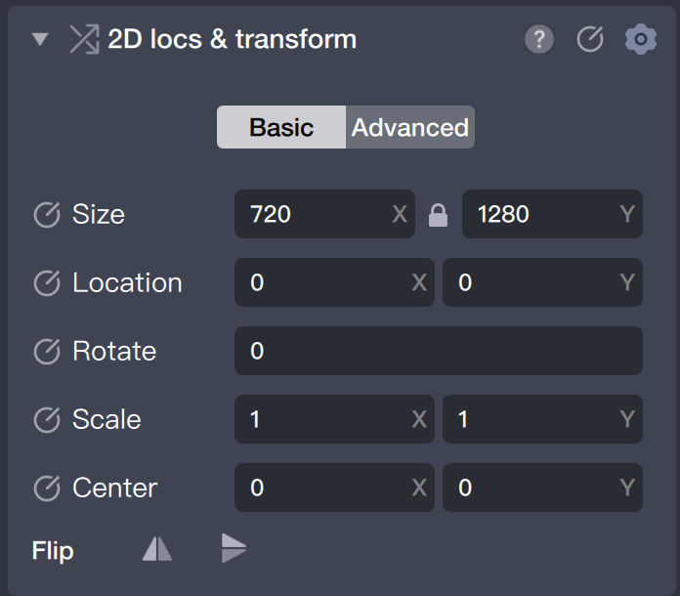Screen dimensions: 680x596
Task: Click the Size keyframe icon
Action: tap(47, 215)
